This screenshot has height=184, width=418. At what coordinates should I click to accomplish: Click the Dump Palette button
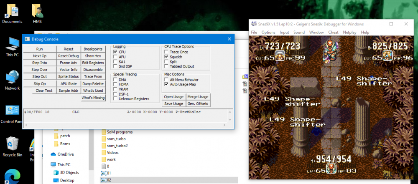pos(93,83)
